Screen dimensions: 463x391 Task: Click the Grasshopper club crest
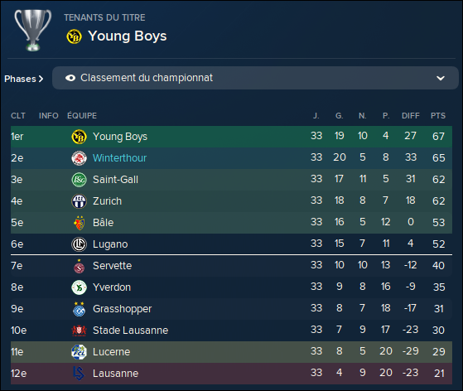(79, 309)
